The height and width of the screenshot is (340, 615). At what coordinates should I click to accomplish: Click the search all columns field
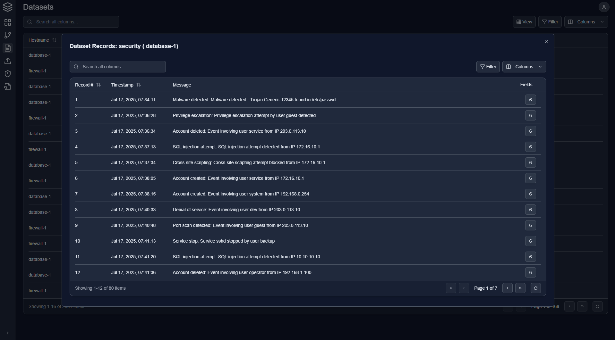[x=117, y=67]
